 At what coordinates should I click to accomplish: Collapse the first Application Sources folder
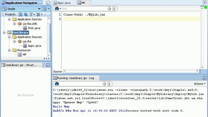(9, 19)
